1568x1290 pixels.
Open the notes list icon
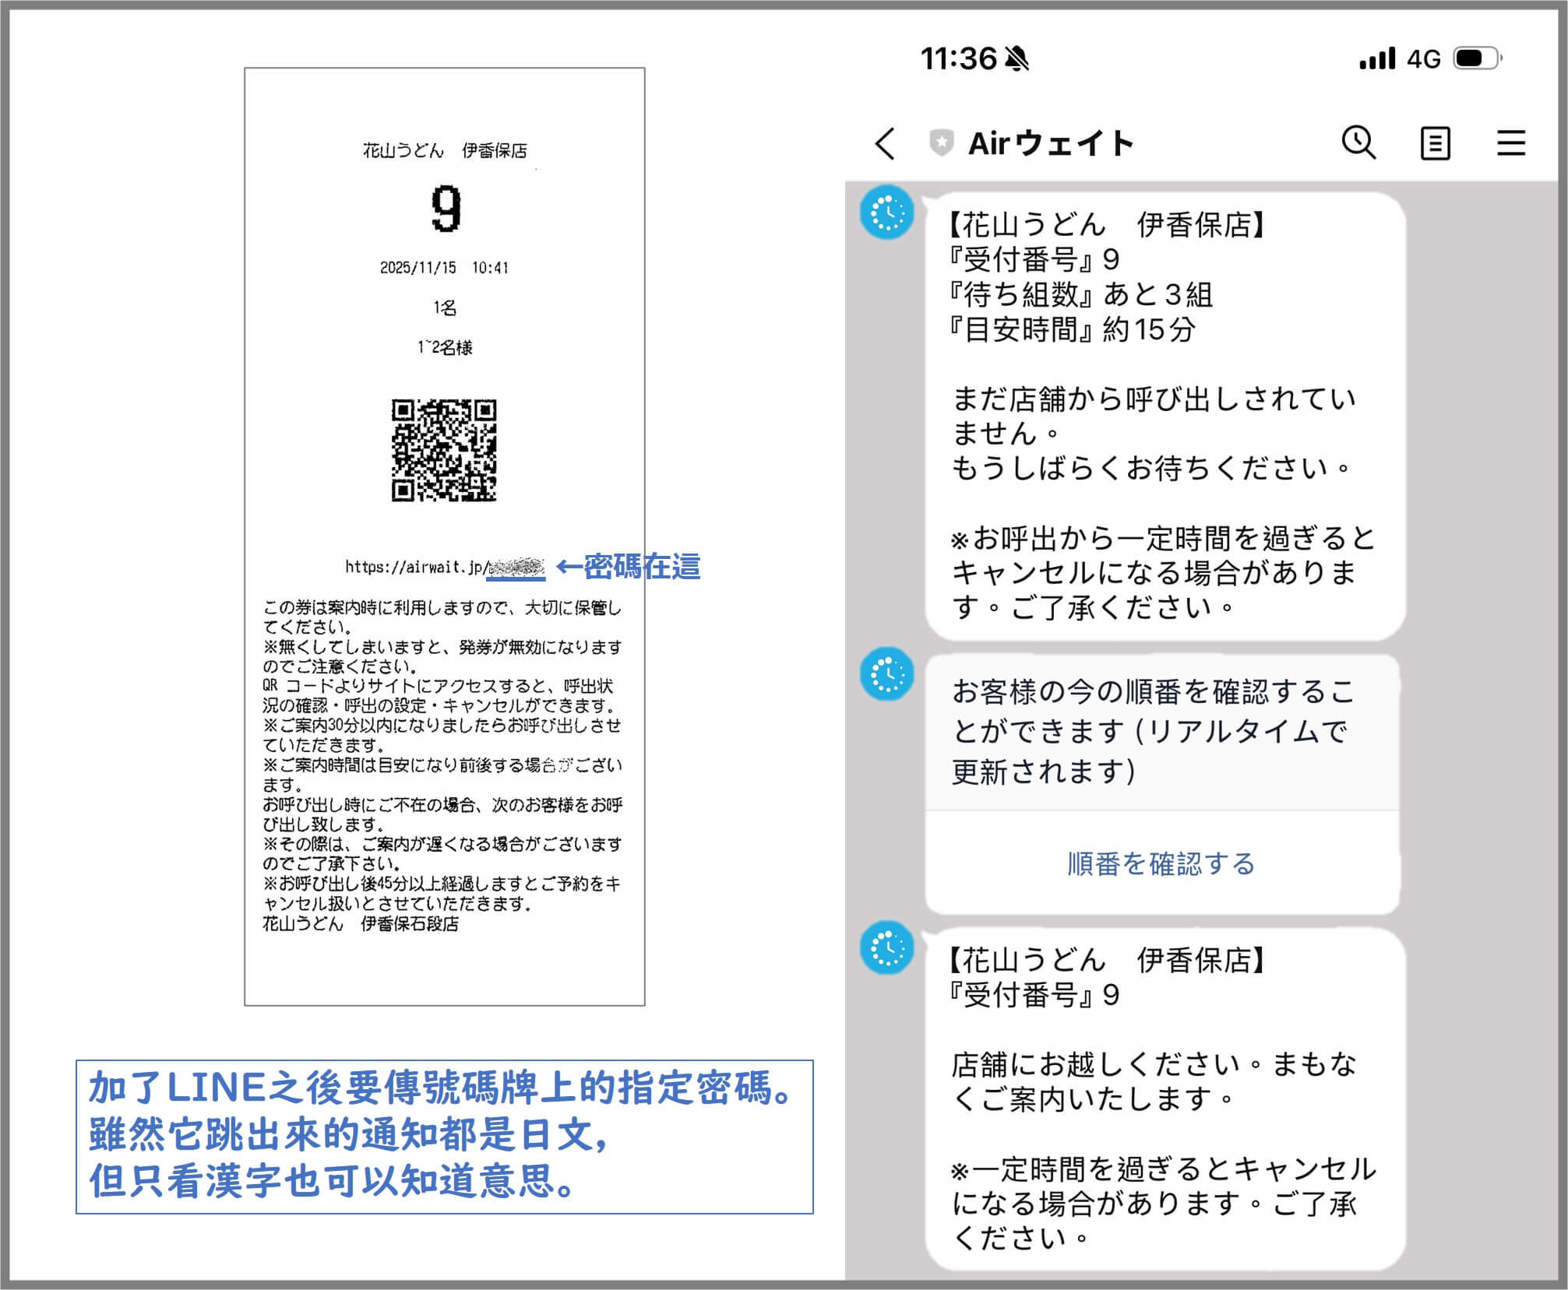(x=1435, y=144)
